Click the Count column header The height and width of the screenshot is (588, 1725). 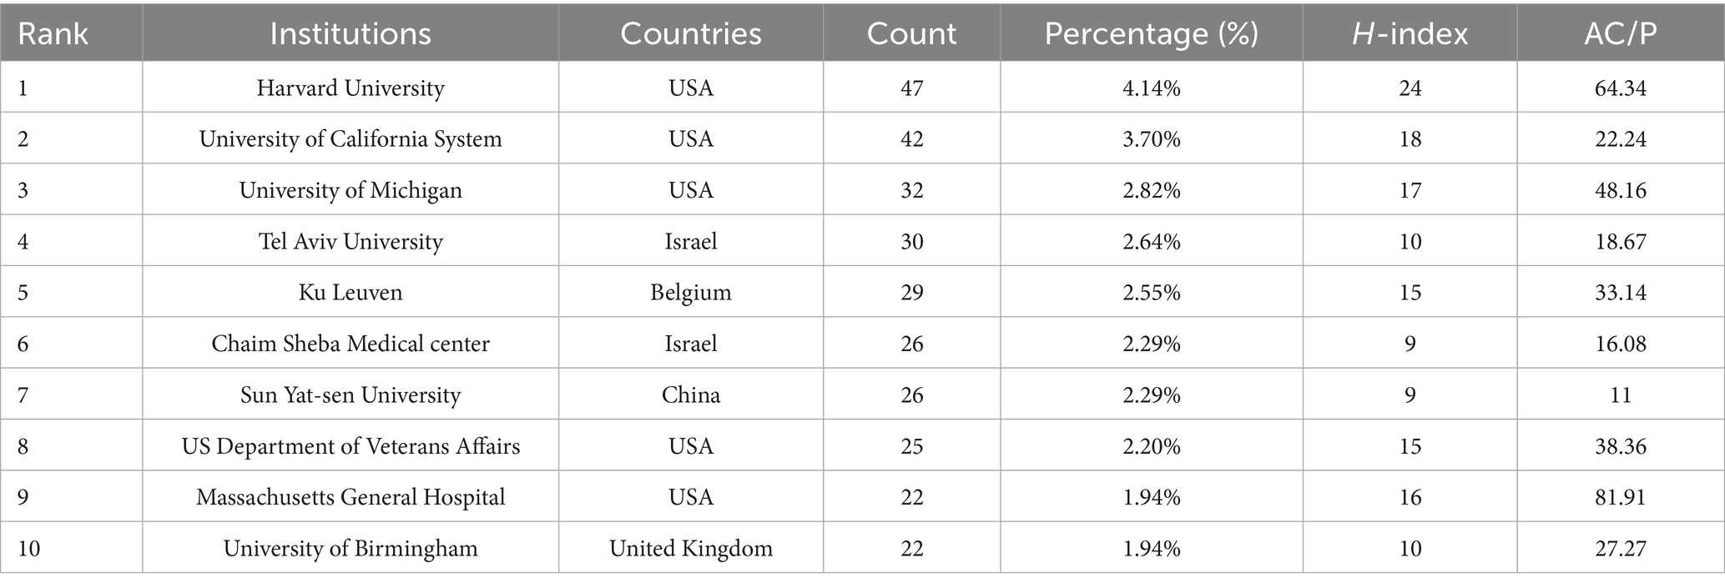click(911, 33)
